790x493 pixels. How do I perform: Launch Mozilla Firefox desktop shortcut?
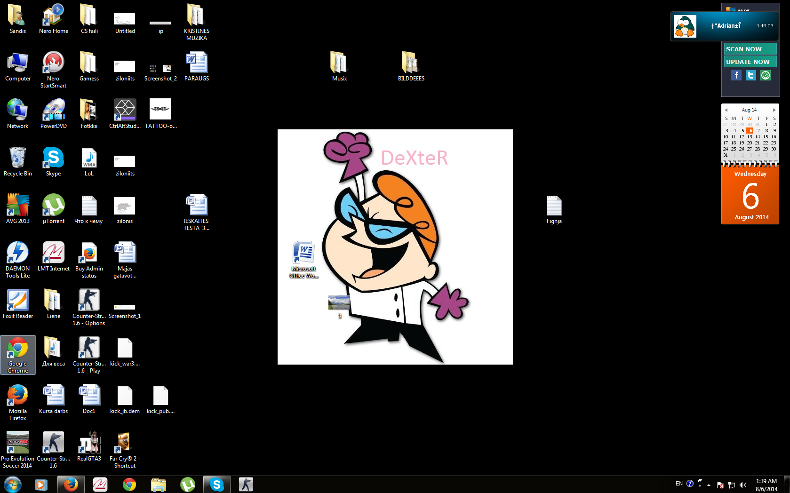click(x=17, y=402)
